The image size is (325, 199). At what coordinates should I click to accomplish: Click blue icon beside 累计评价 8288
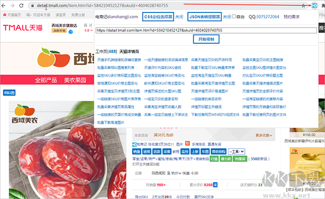click(x=216, y=185)
